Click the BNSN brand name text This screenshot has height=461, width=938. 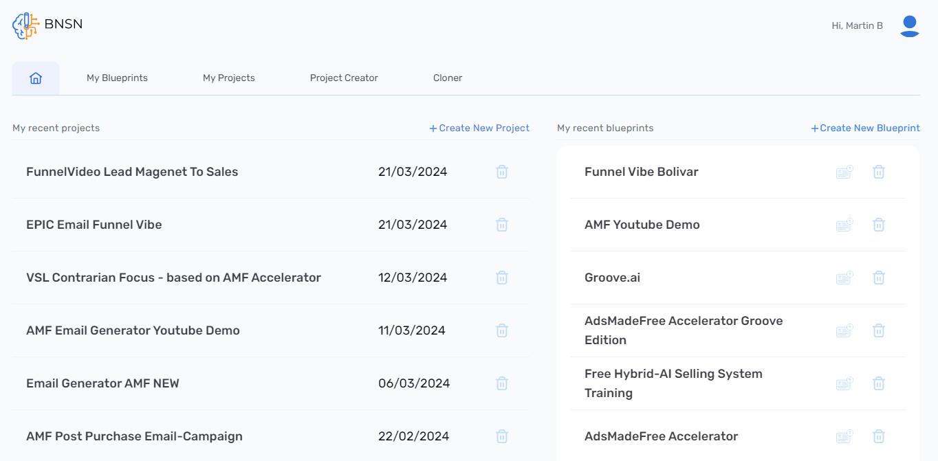coord(63,24)
